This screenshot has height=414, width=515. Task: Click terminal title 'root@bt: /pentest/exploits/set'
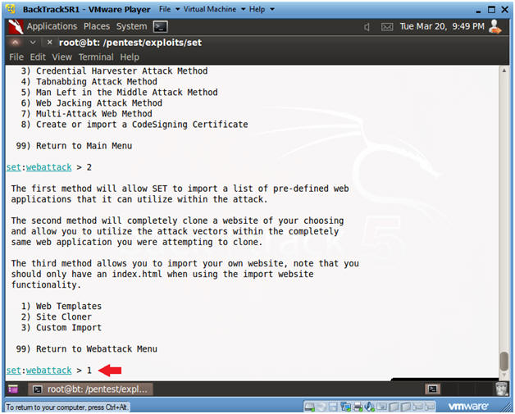pyautogui.click(x=130, y=43)
